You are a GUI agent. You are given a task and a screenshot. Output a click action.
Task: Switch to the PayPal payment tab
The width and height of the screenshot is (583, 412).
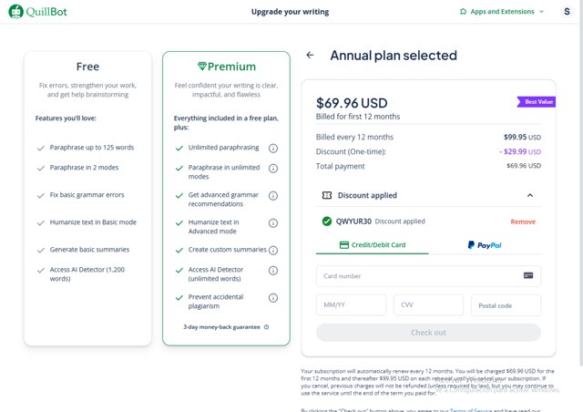tap(484, 245)
